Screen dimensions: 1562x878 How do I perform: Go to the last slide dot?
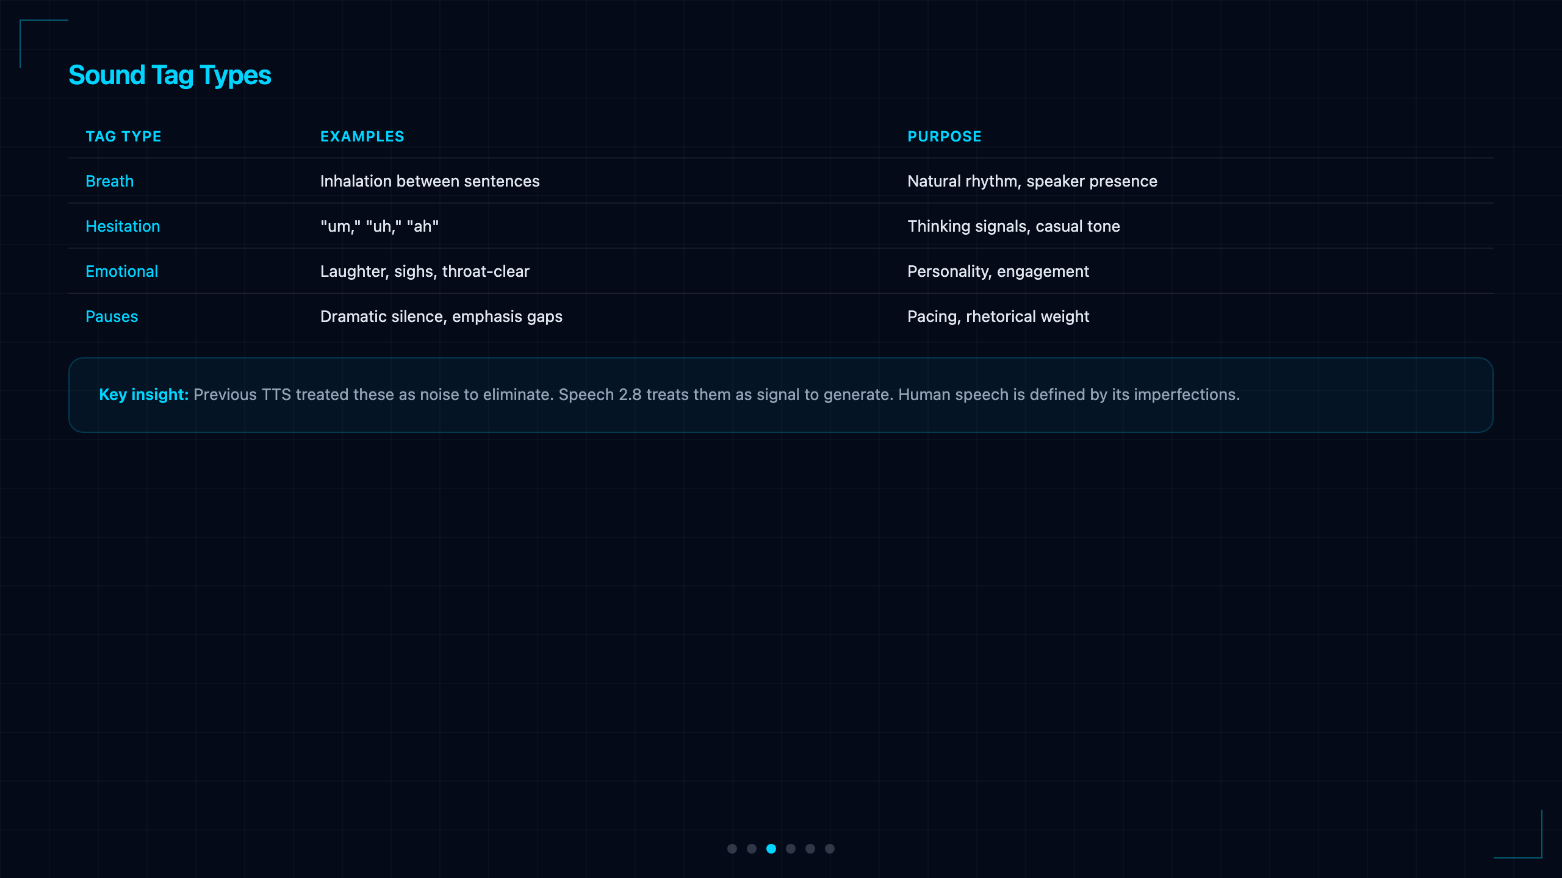click(830, 849)
